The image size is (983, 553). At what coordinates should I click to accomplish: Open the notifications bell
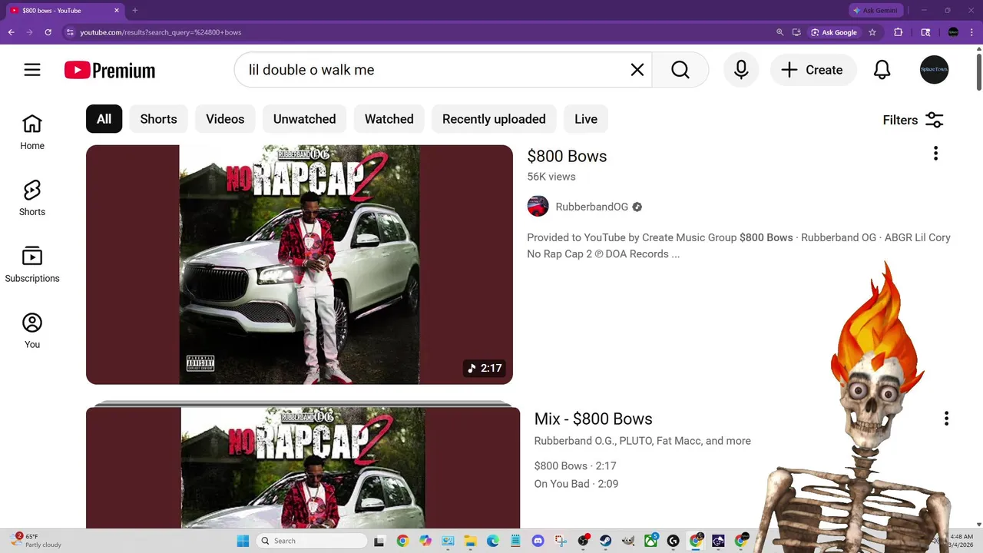pos(882,70)
